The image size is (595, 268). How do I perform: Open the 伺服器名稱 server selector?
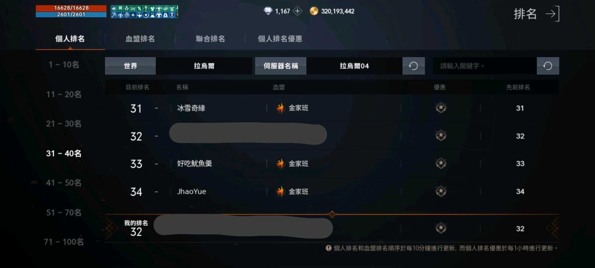[x=280, y=66]
